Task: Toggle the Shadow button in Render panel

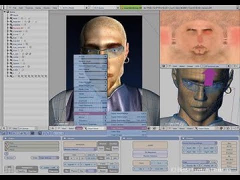Action: click(x=102, y=143)
